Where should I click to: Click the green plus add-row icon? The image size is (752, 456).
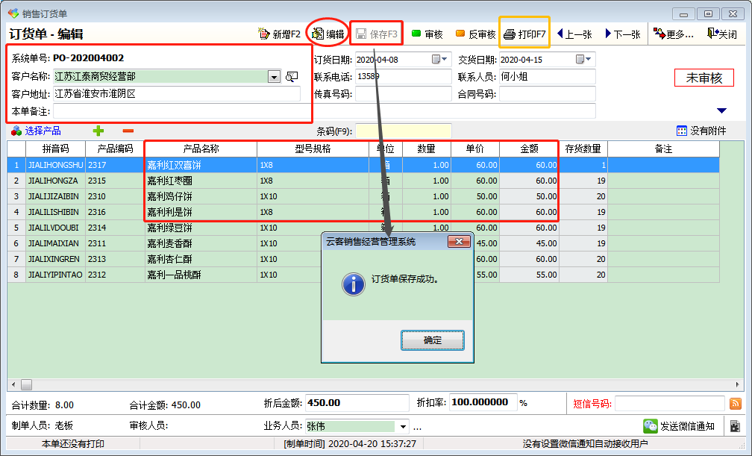pos(98,131)
